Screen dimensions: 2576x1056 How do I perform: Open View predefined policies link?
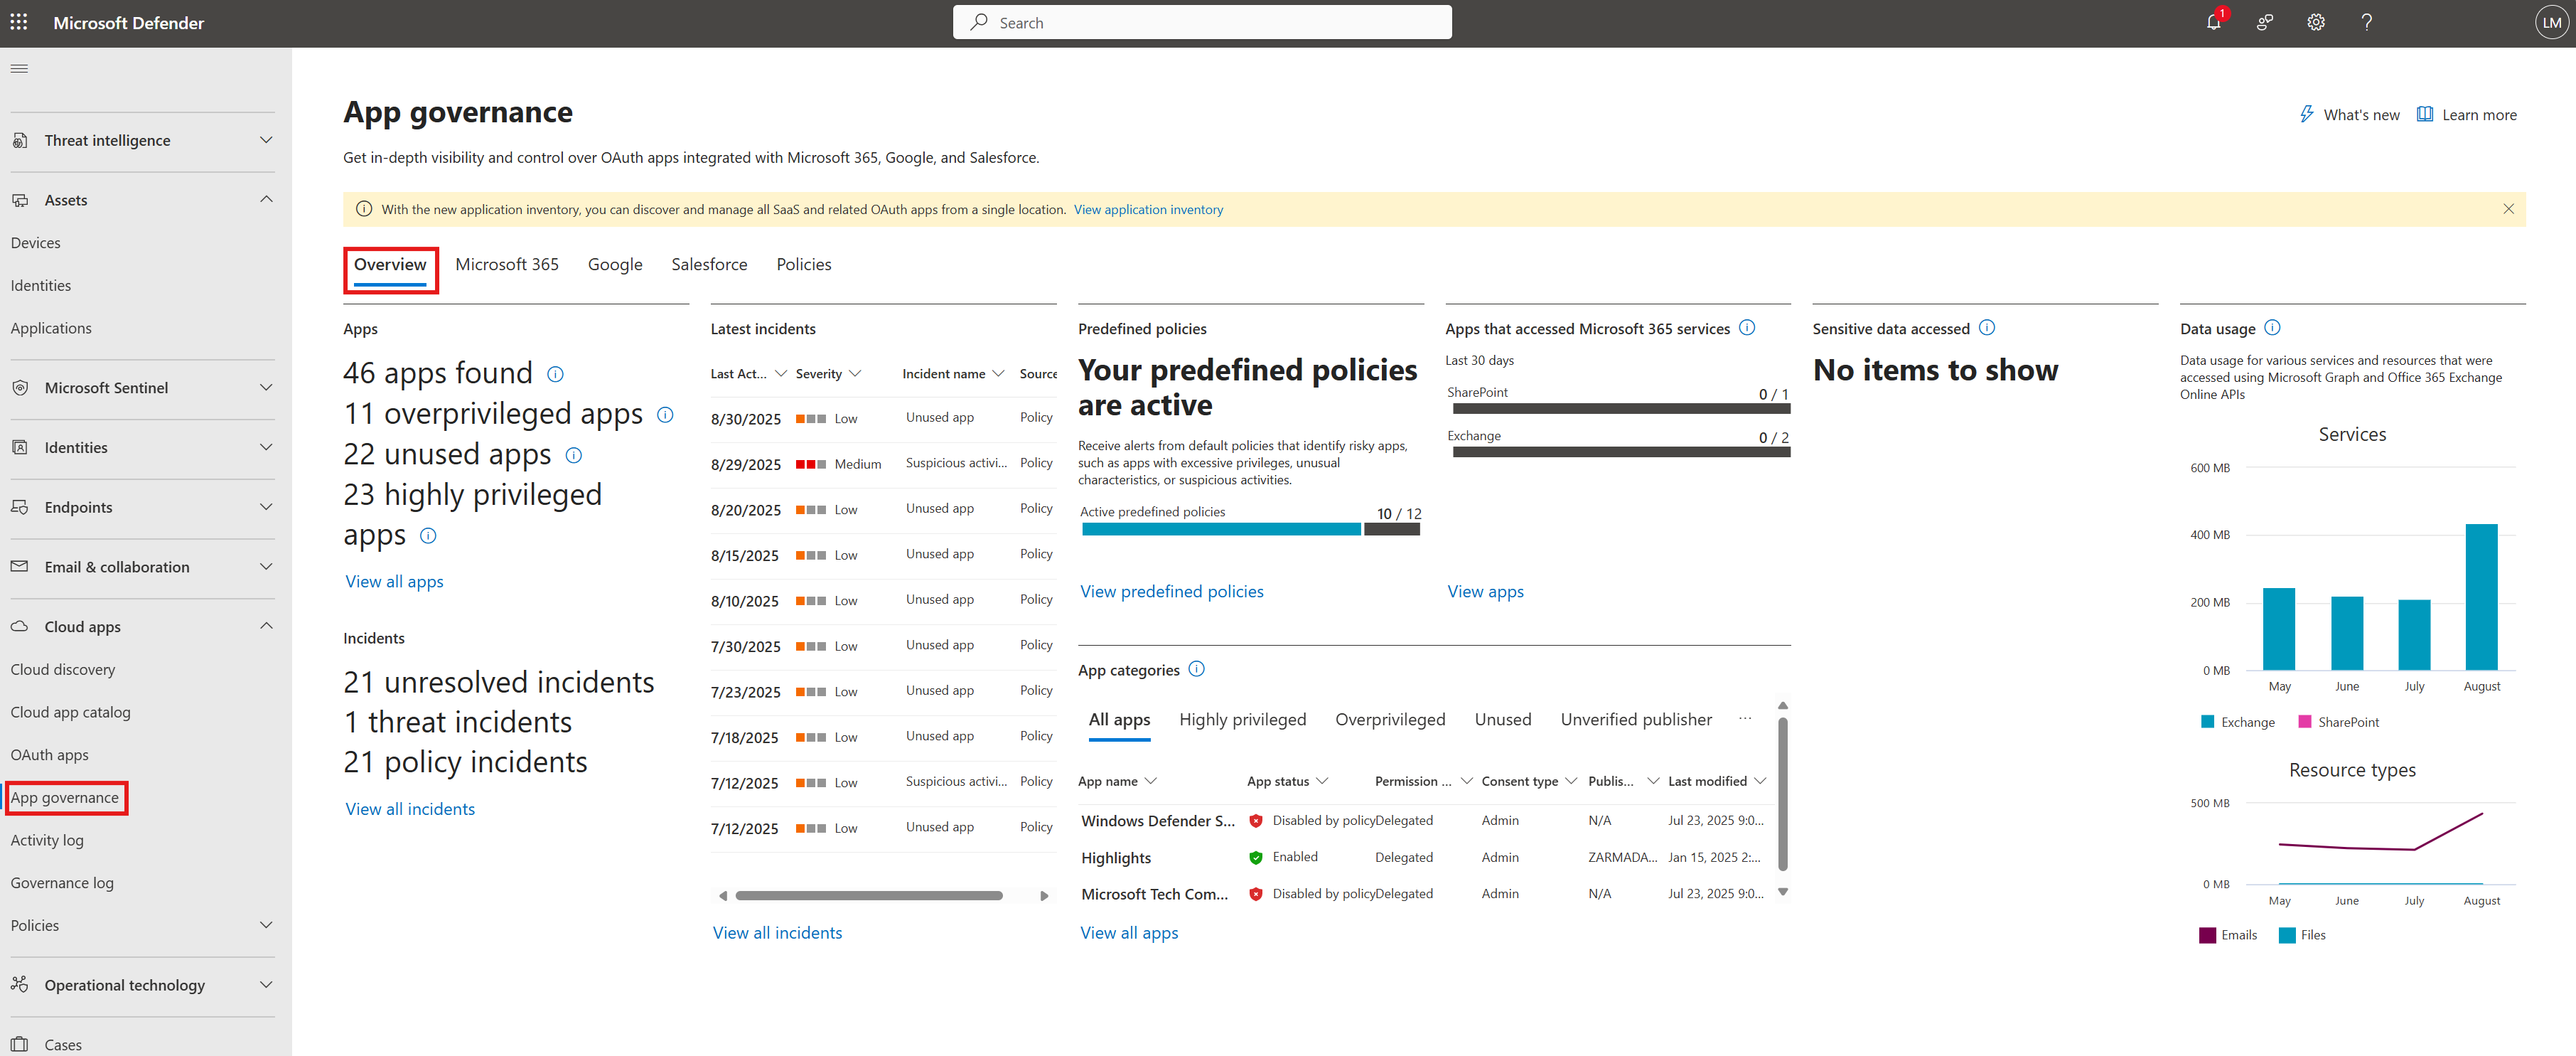click(x=1171, y=591)
